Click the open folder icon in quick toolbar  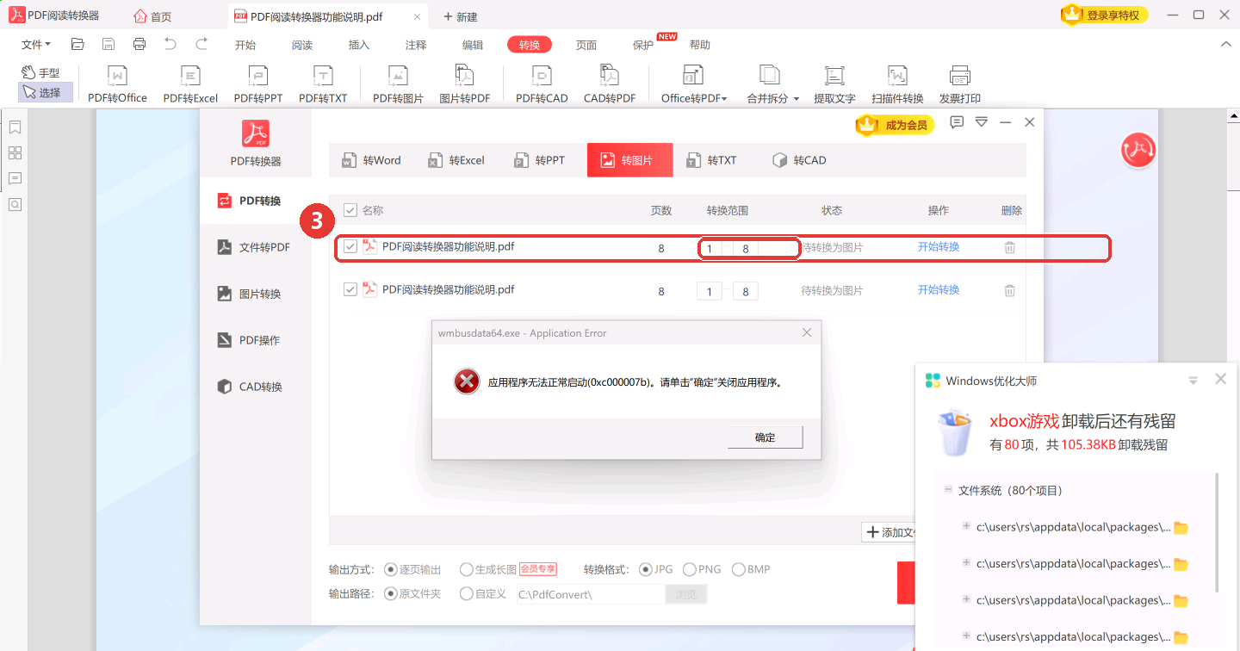coord(77,44)
